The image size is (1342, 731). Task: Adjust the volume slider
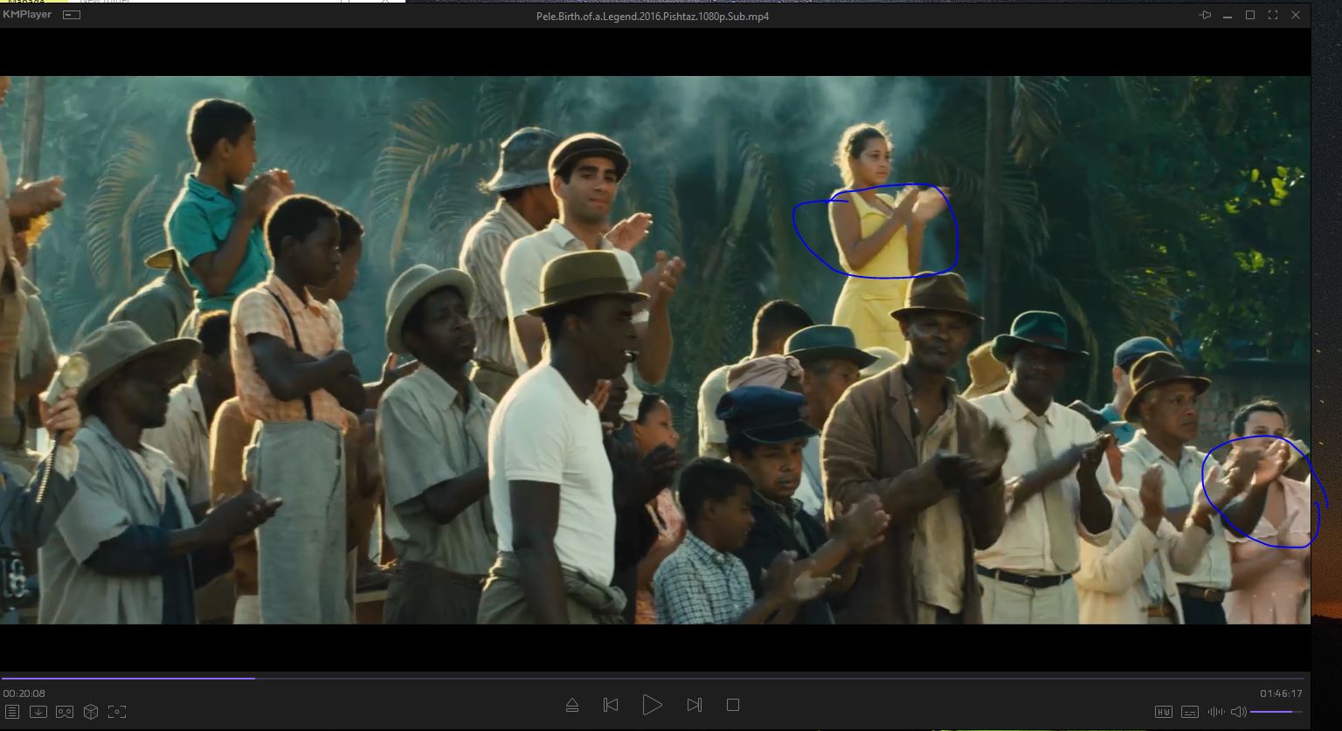(x=1276, y=712)
